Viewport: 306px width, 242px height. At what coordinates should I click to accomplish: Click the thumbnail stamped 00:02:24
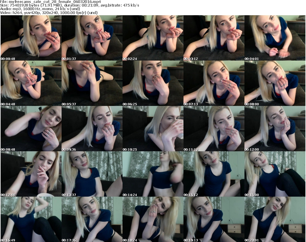(153, 38)
